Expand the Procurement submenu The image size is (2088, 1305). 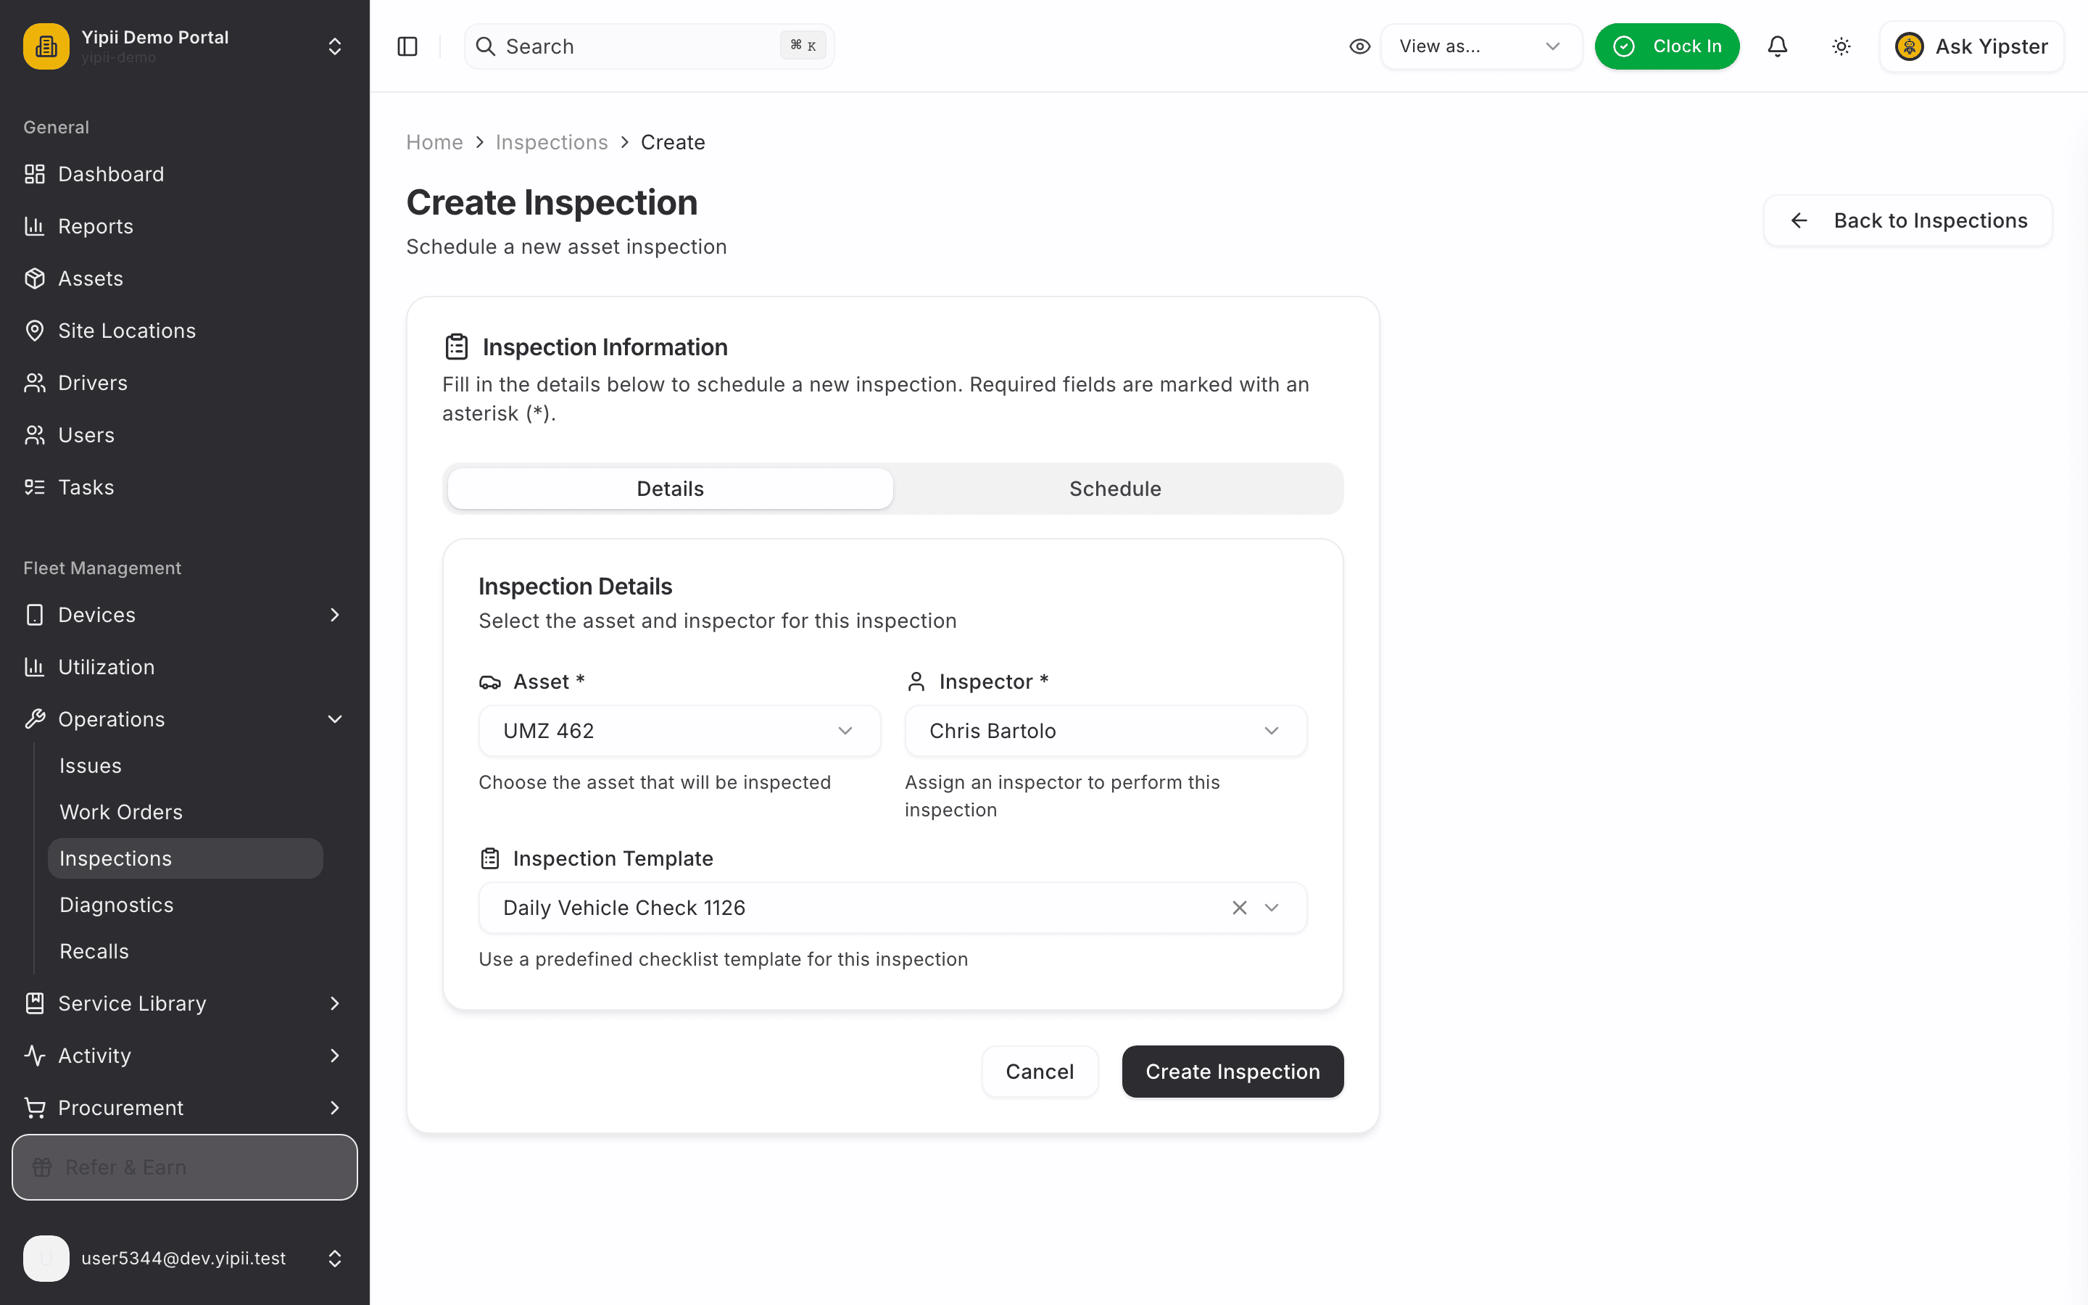(x=335, y=1107)
